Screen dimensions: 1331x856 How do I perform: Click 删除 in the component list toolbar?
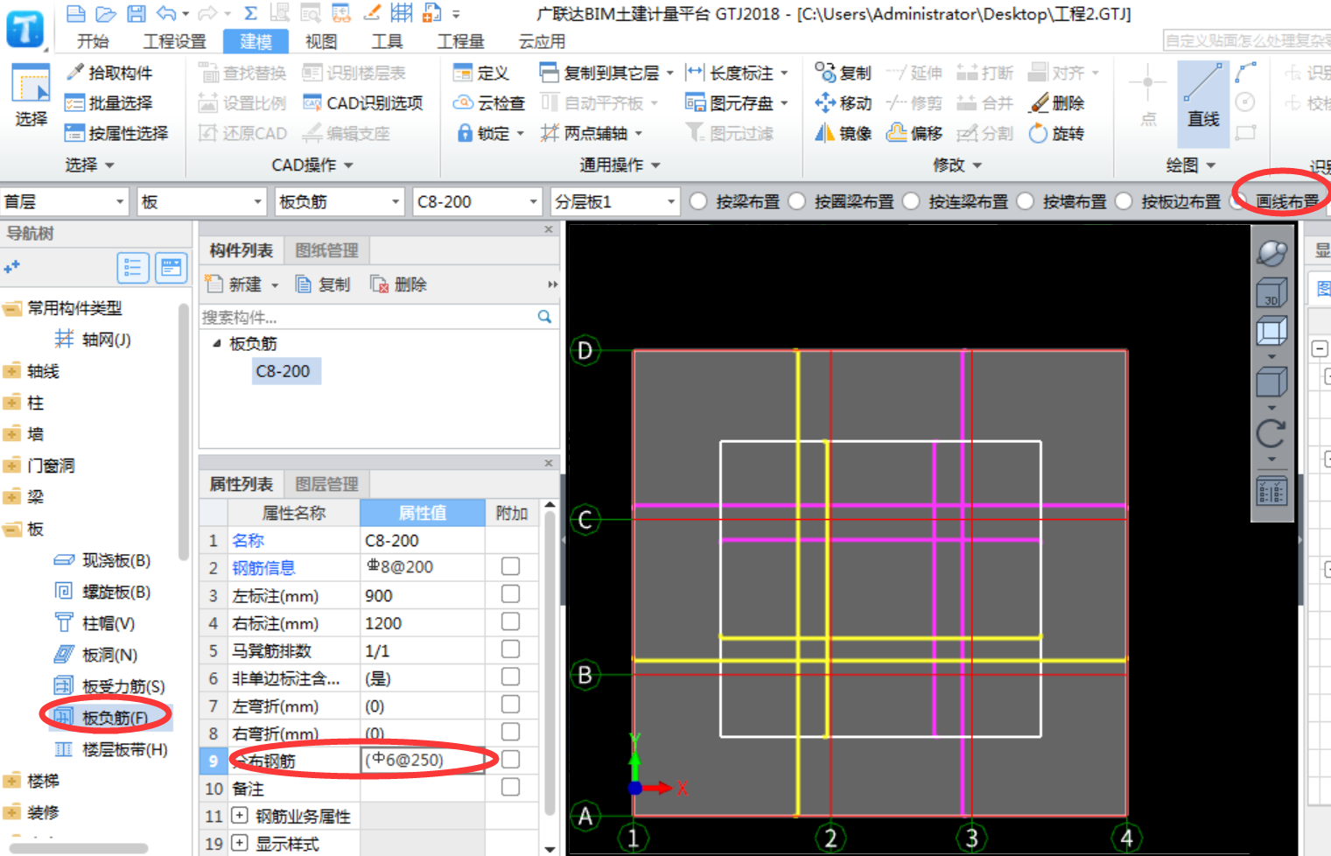click(399, 284)
